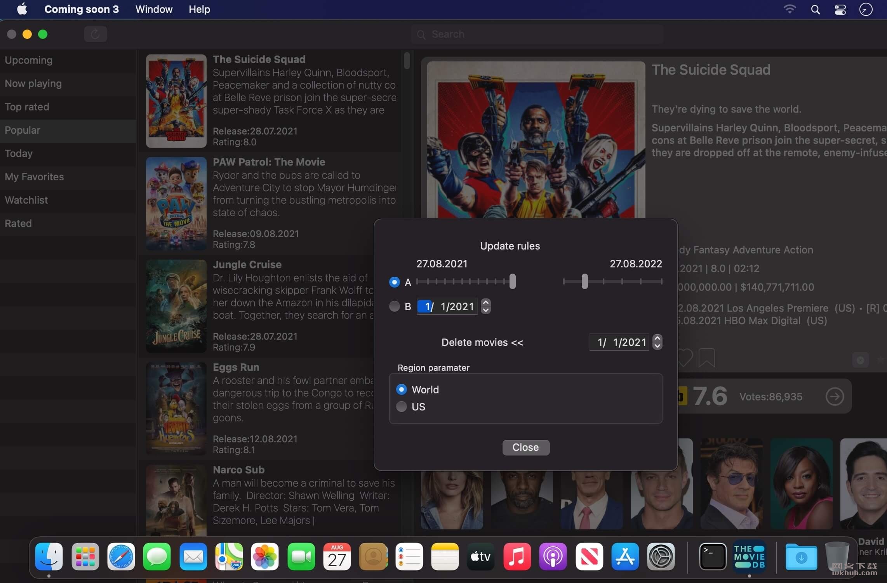Click the Delete movies date field
This screenshot has height=583, width=887.
point(619,342)
